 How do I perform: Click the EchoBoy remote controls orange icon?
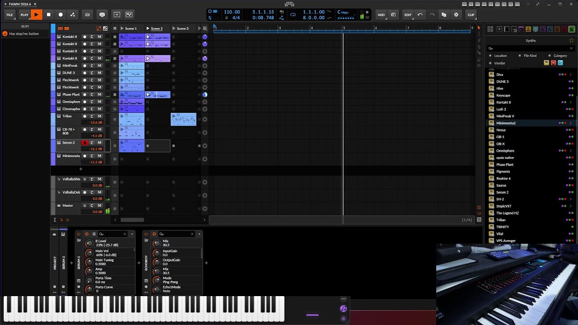[x=154, y=234]
